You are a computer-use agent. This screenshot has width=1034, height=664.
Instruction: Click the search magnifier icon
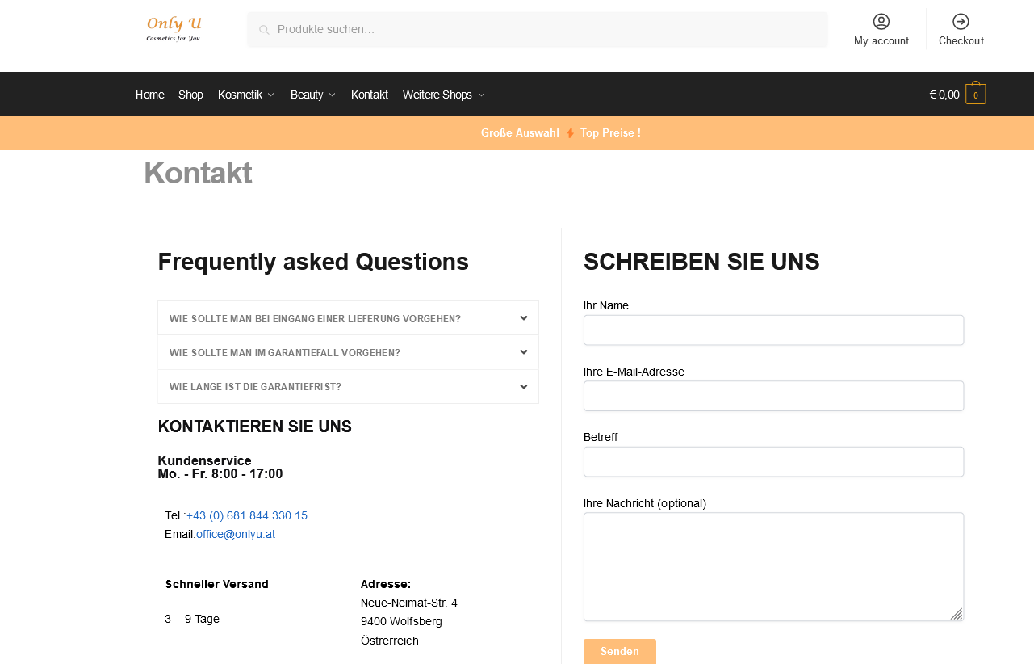click(264, 30)
